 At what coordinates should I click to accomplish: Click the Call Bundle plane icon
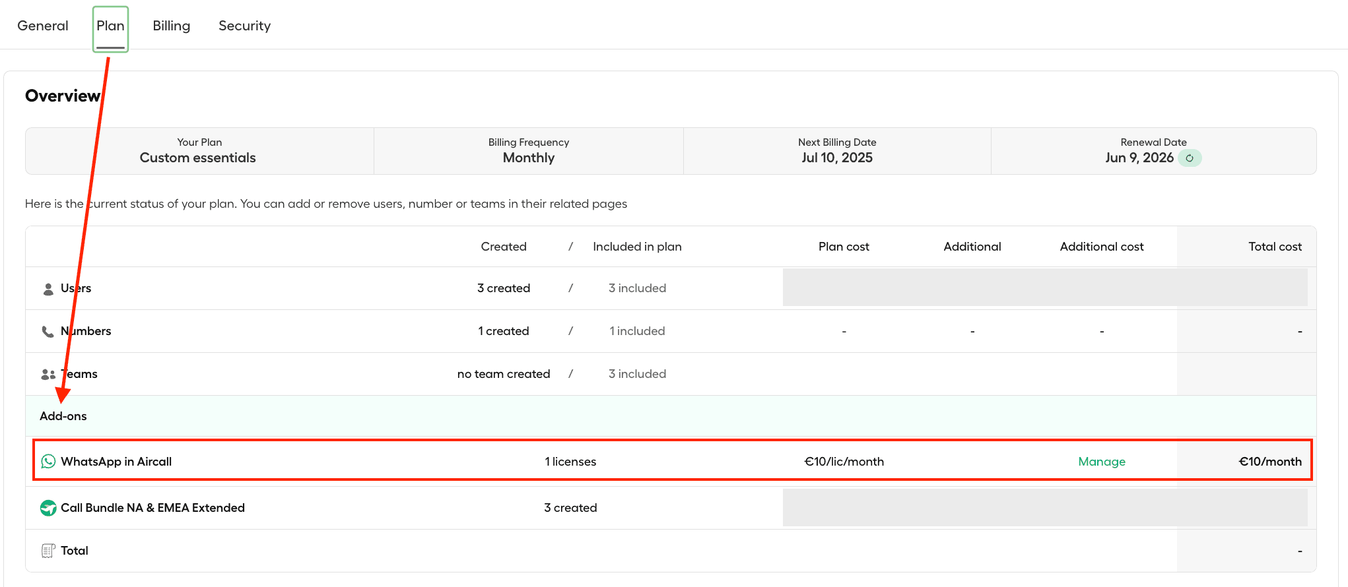[x=48, y=508]
